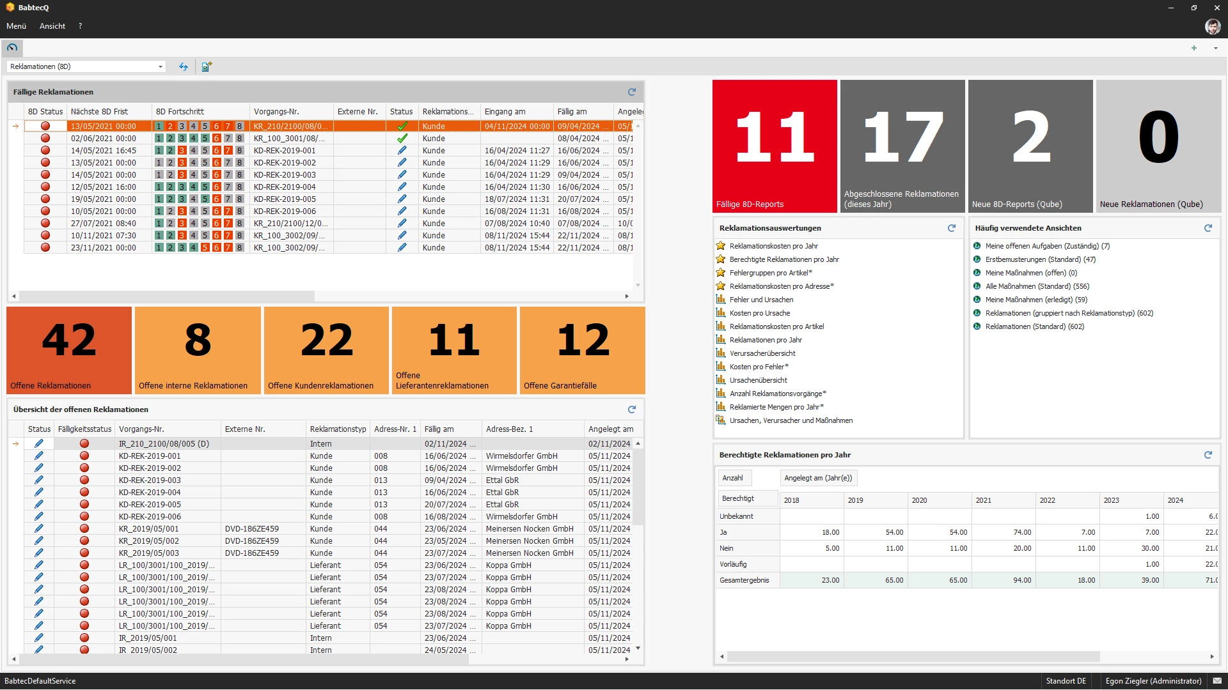Open the Ansicht menu
This screenshot has height=690, width=1228.
coord(52,26)
